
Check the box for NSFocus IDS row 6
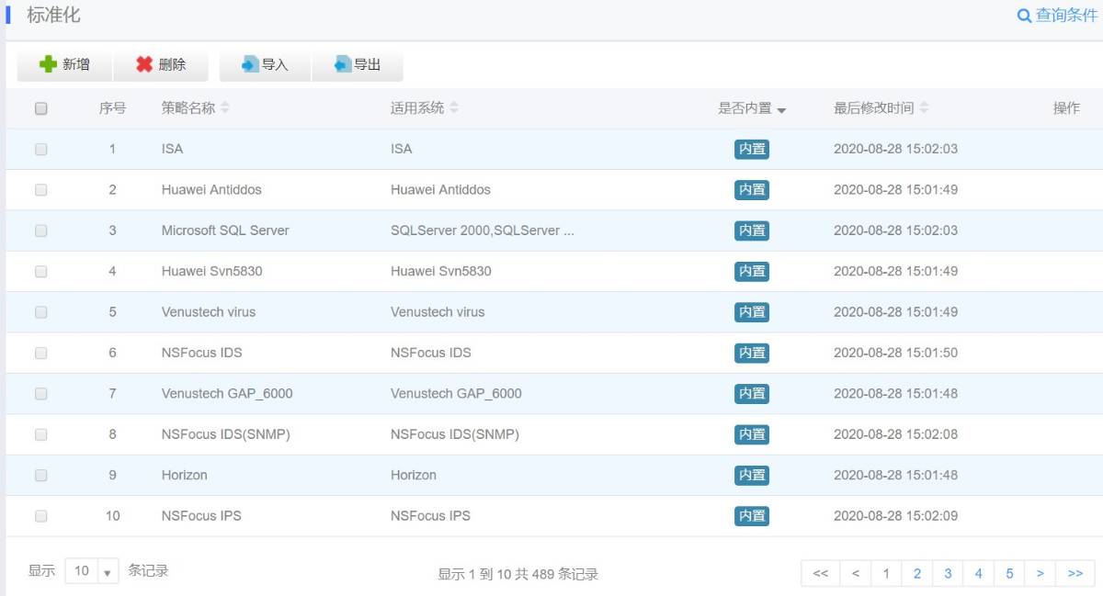[x=40, y=353]
